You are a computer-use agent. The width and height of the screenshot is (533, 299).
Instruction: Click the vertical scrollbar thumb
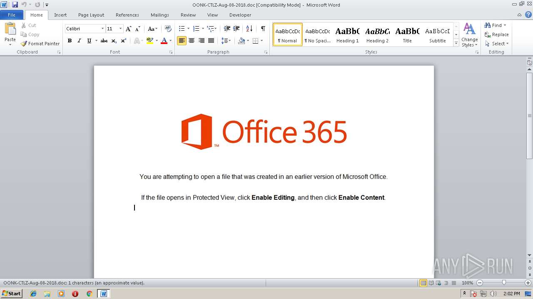[x=529, y=115]
